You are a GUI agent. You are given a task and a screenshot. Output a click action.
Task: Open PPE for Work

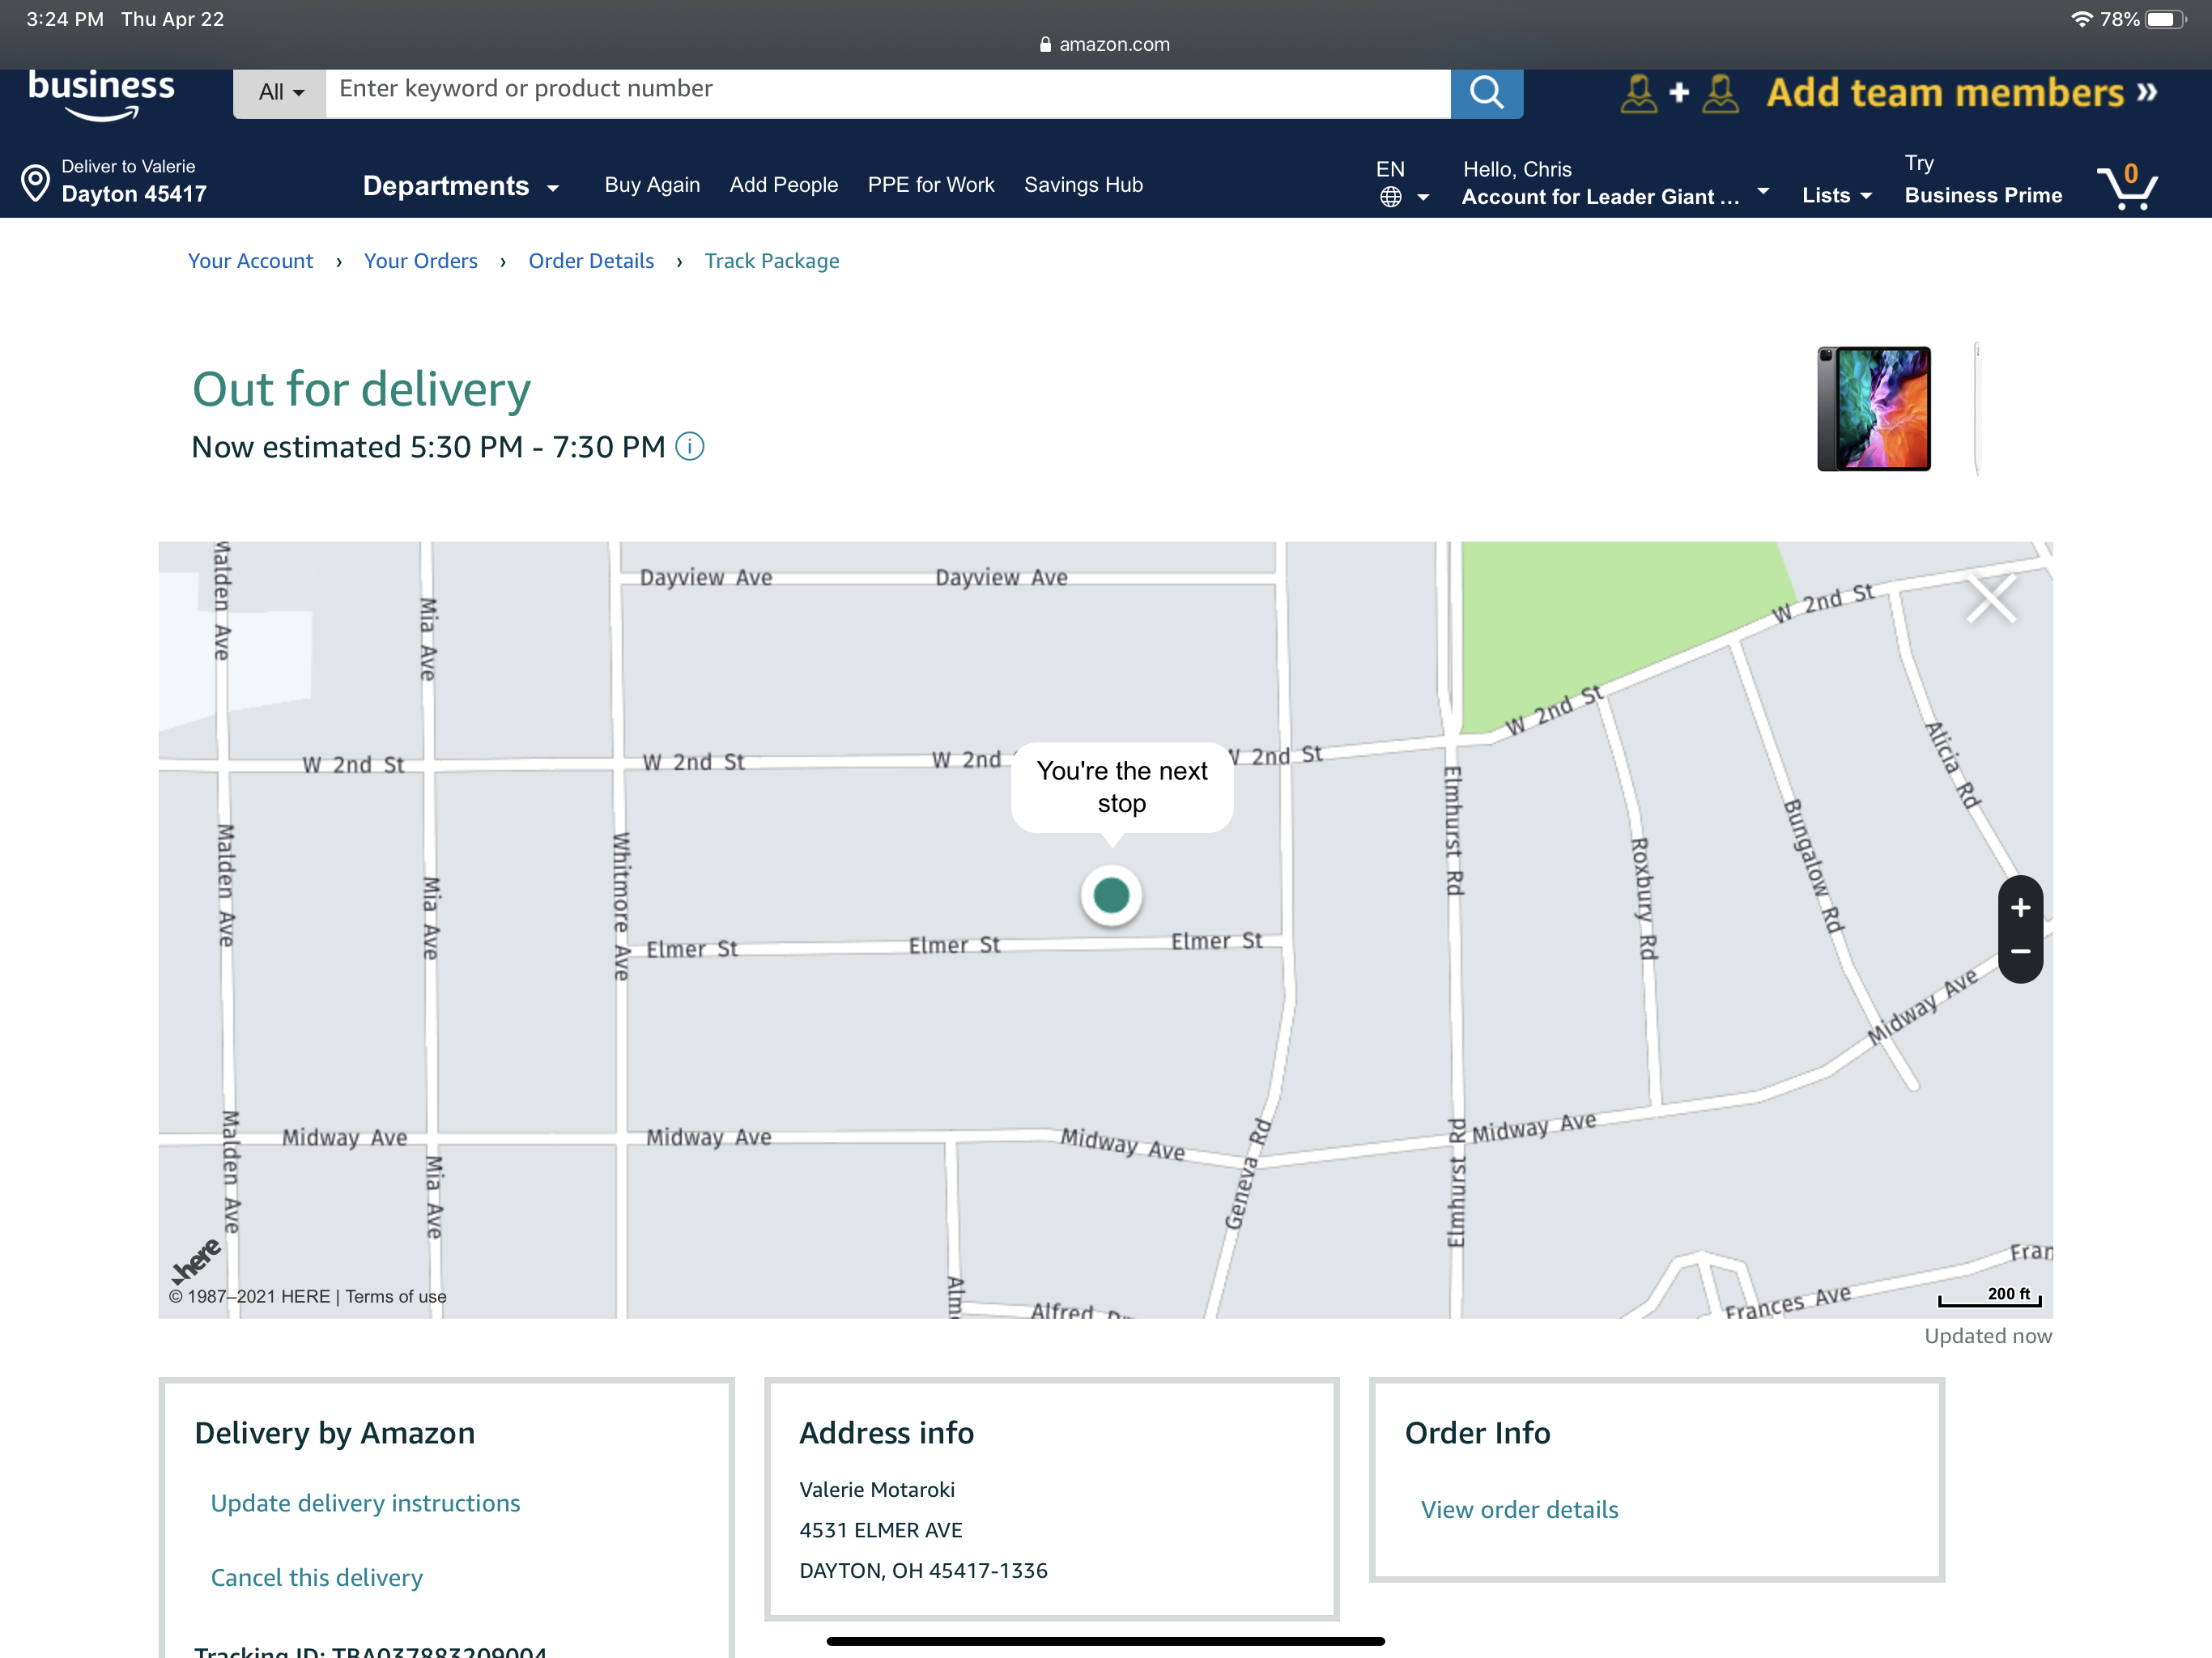pos(930,185)
